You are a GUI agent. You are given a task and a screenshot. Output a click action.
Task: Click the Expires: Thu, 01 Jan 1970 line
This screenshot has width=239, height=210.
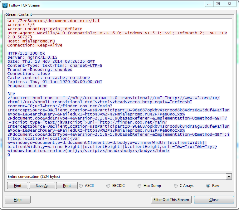coord(55,82)
